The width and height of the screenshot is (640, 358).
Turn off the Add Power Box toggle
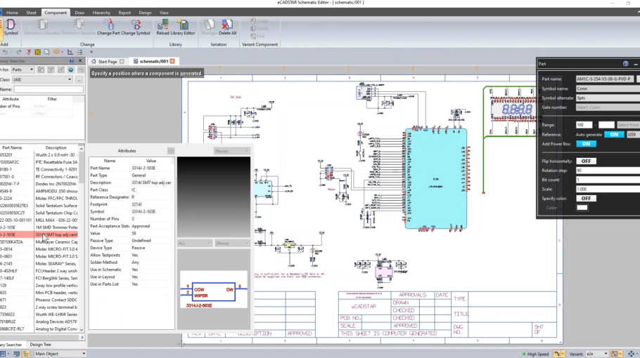coord(586,144)
